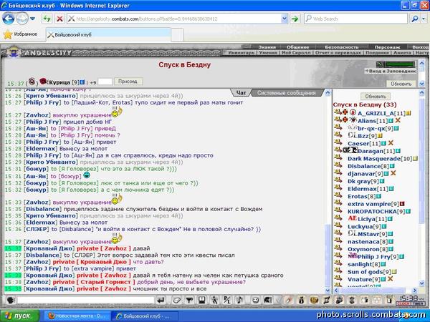Select the Бойцовский клуб browser tab
430x322 pixels.
pos(108,34)
